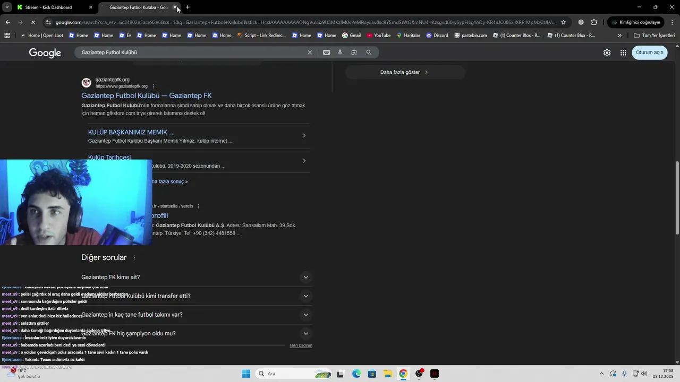This screenshot has height=382, width=680.
Task: View site information for google.com
Action: (48, 22)
